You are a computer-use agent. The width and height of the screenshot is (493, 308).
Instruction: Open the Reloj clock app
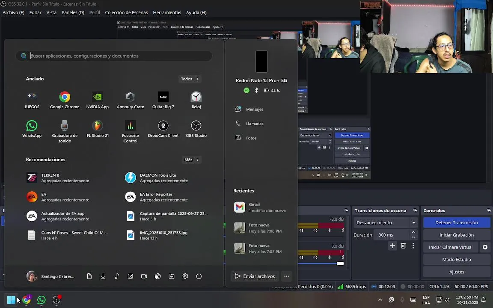click(196, 101)
